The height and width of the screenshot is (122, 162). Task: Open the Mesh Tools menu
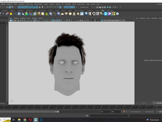pos(29,4)
